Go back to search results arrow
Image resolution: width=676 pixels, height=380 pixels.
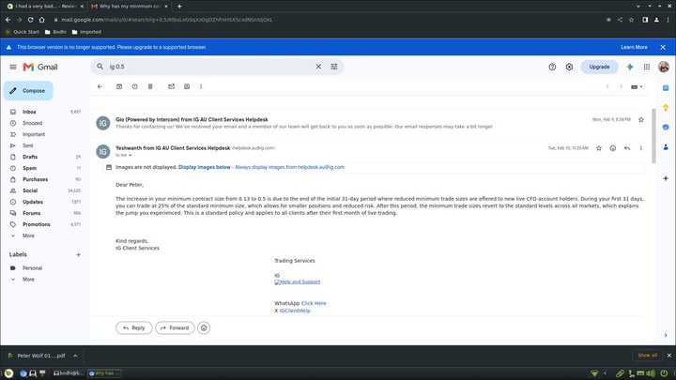pos(100,86)
